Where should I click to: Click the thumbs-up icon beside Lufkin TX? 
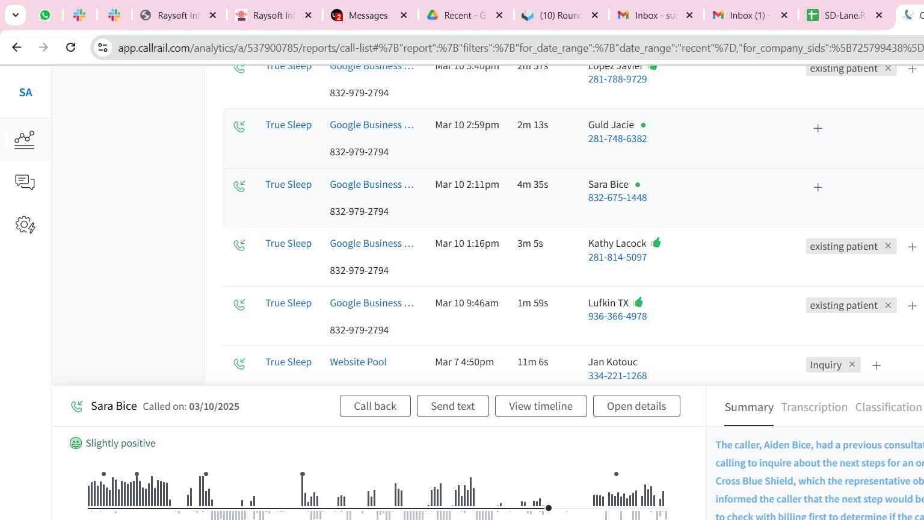[638, 302]
